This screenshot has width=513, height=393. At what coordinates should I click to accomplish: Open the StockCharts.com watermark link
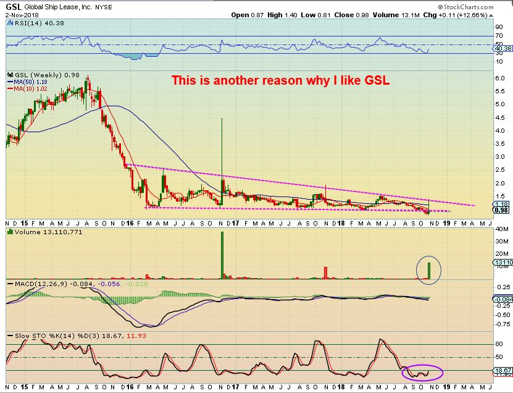coord(465,7)
